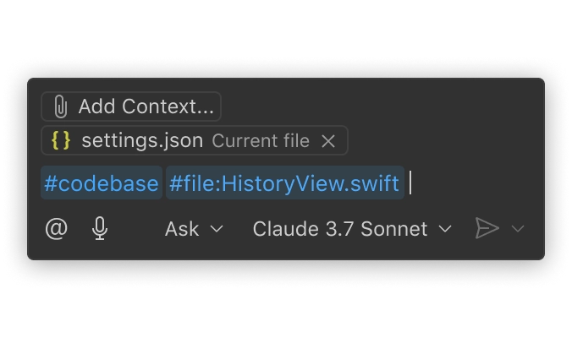Open send options chevron beside the send arrow
The image size is (572, 338).
click(519, 229)
